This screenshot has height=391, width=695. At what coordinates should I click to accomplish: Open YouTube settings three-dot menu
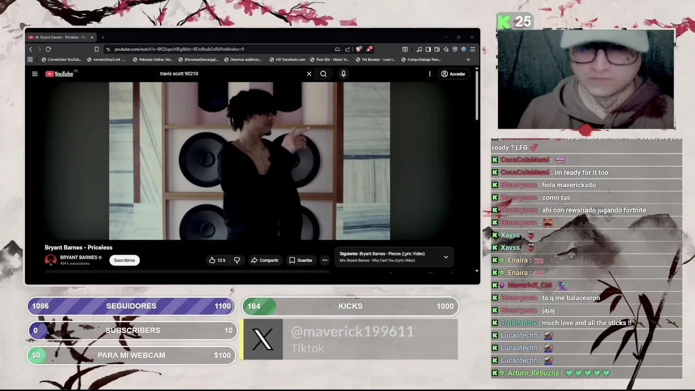coord(429,74)
